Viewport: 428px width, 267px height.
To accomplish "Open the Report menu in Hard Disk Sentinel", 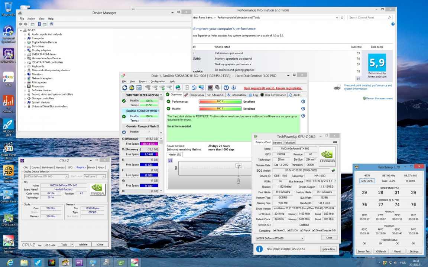I will click(143, 82).
